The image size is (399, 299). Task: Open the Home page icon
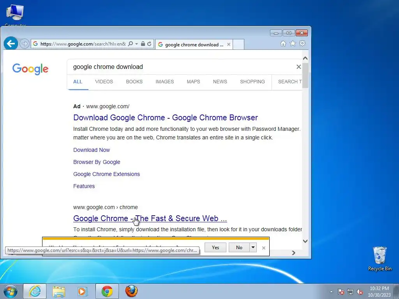[x=283, y=44]
